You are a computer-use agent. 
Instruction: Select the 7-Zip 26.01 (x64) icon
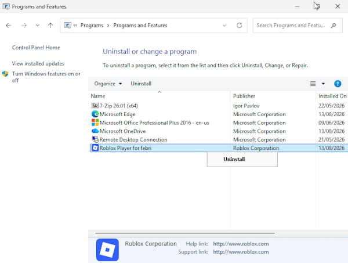click(95, 106)
